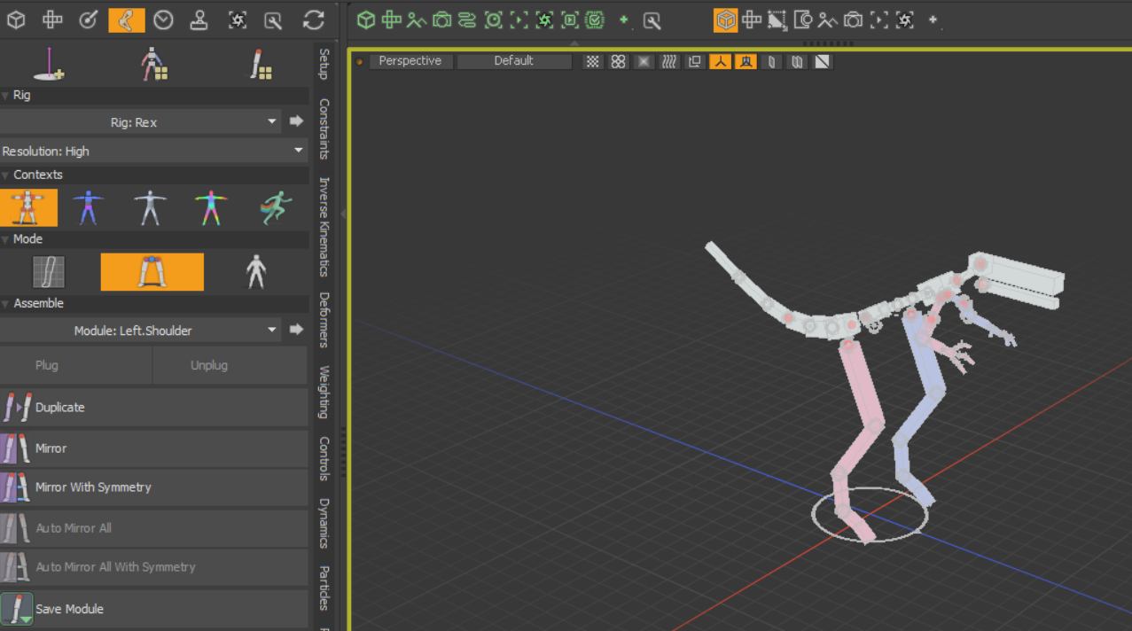Toggle the orange three-axis viewport button
The image size is (1132, 631).
(720, 61)
